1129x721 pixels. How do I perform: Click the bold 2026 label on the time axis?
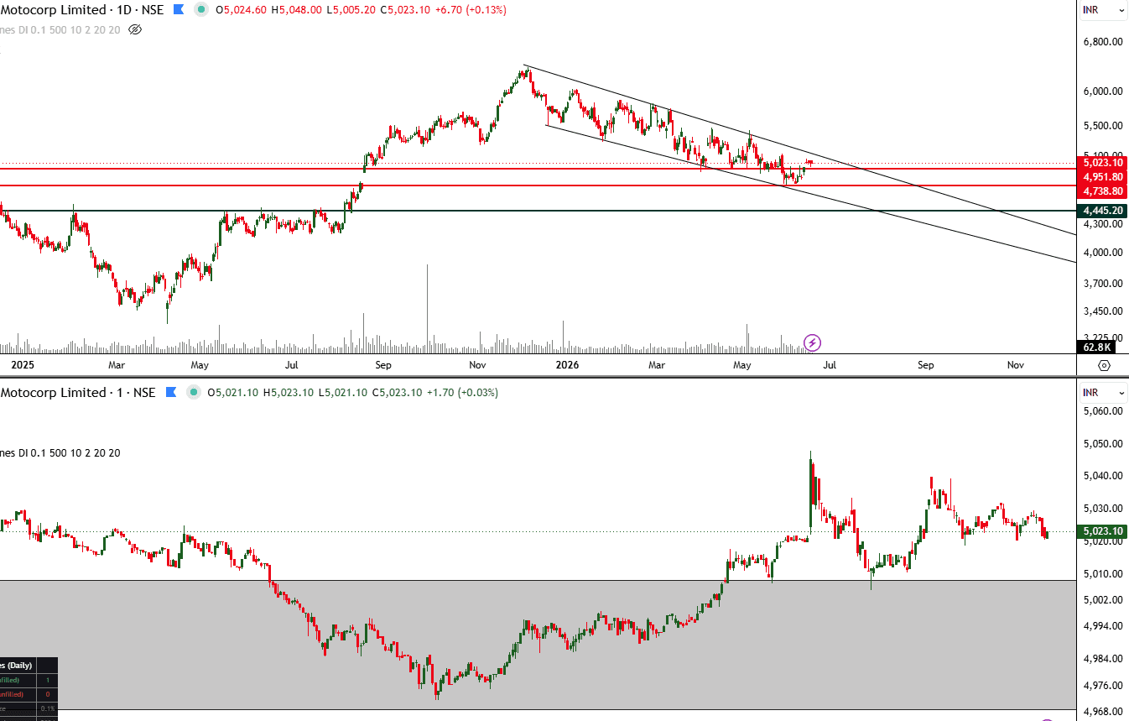(568, 365)
